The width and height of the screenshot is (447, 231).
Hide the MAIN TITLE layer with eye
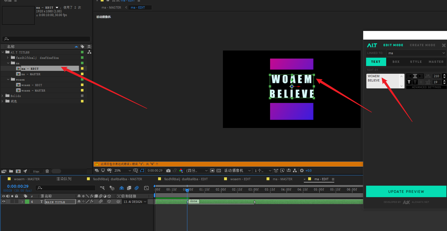(4, 202)
